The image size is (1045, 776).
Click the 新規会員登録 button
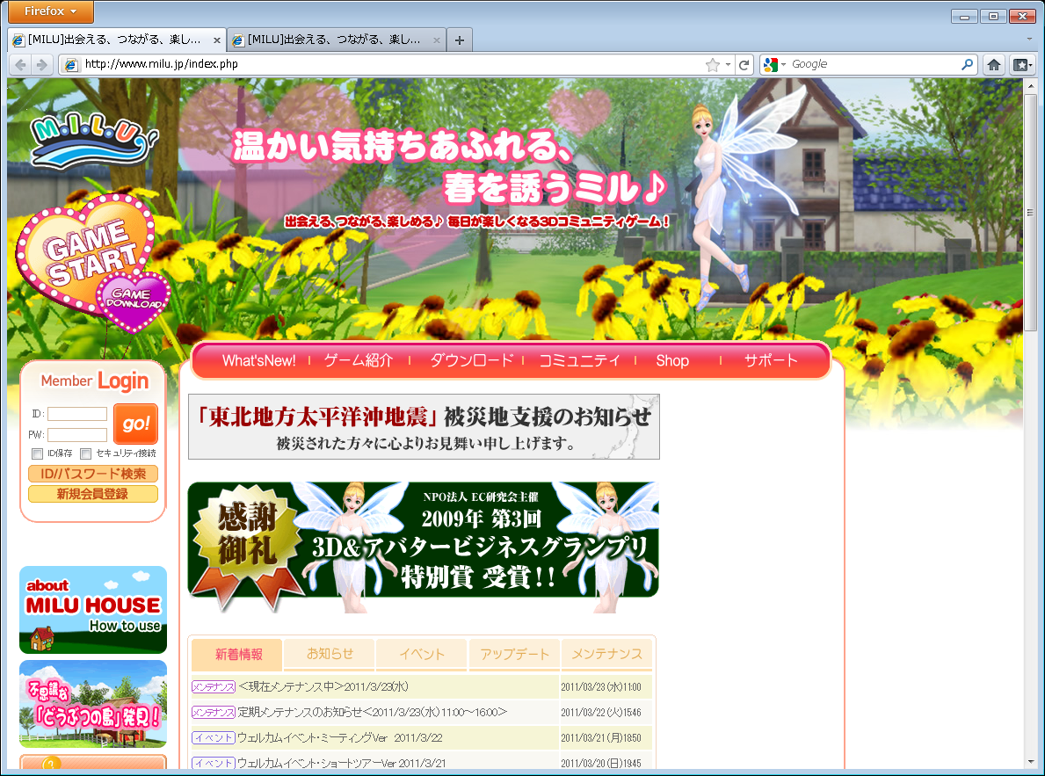(92, 494)
